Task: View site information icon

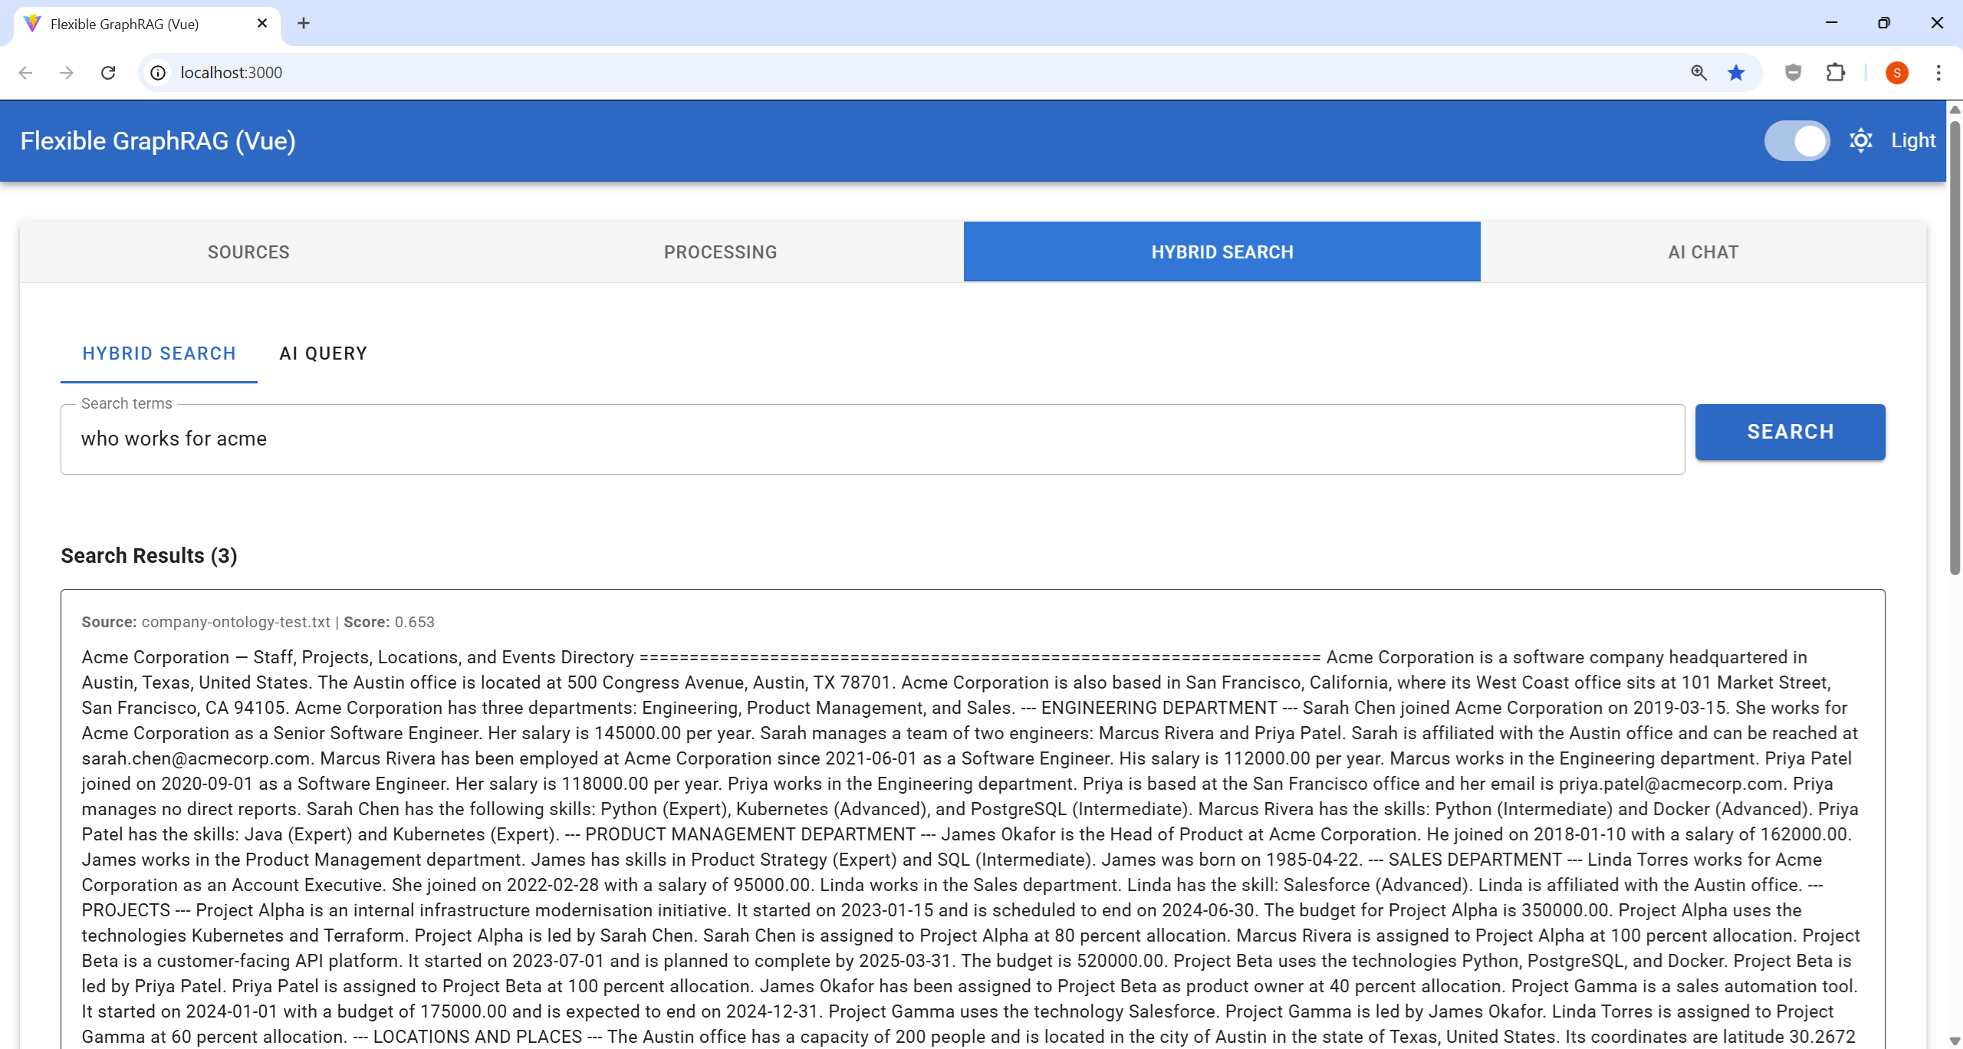Action: 158,73
